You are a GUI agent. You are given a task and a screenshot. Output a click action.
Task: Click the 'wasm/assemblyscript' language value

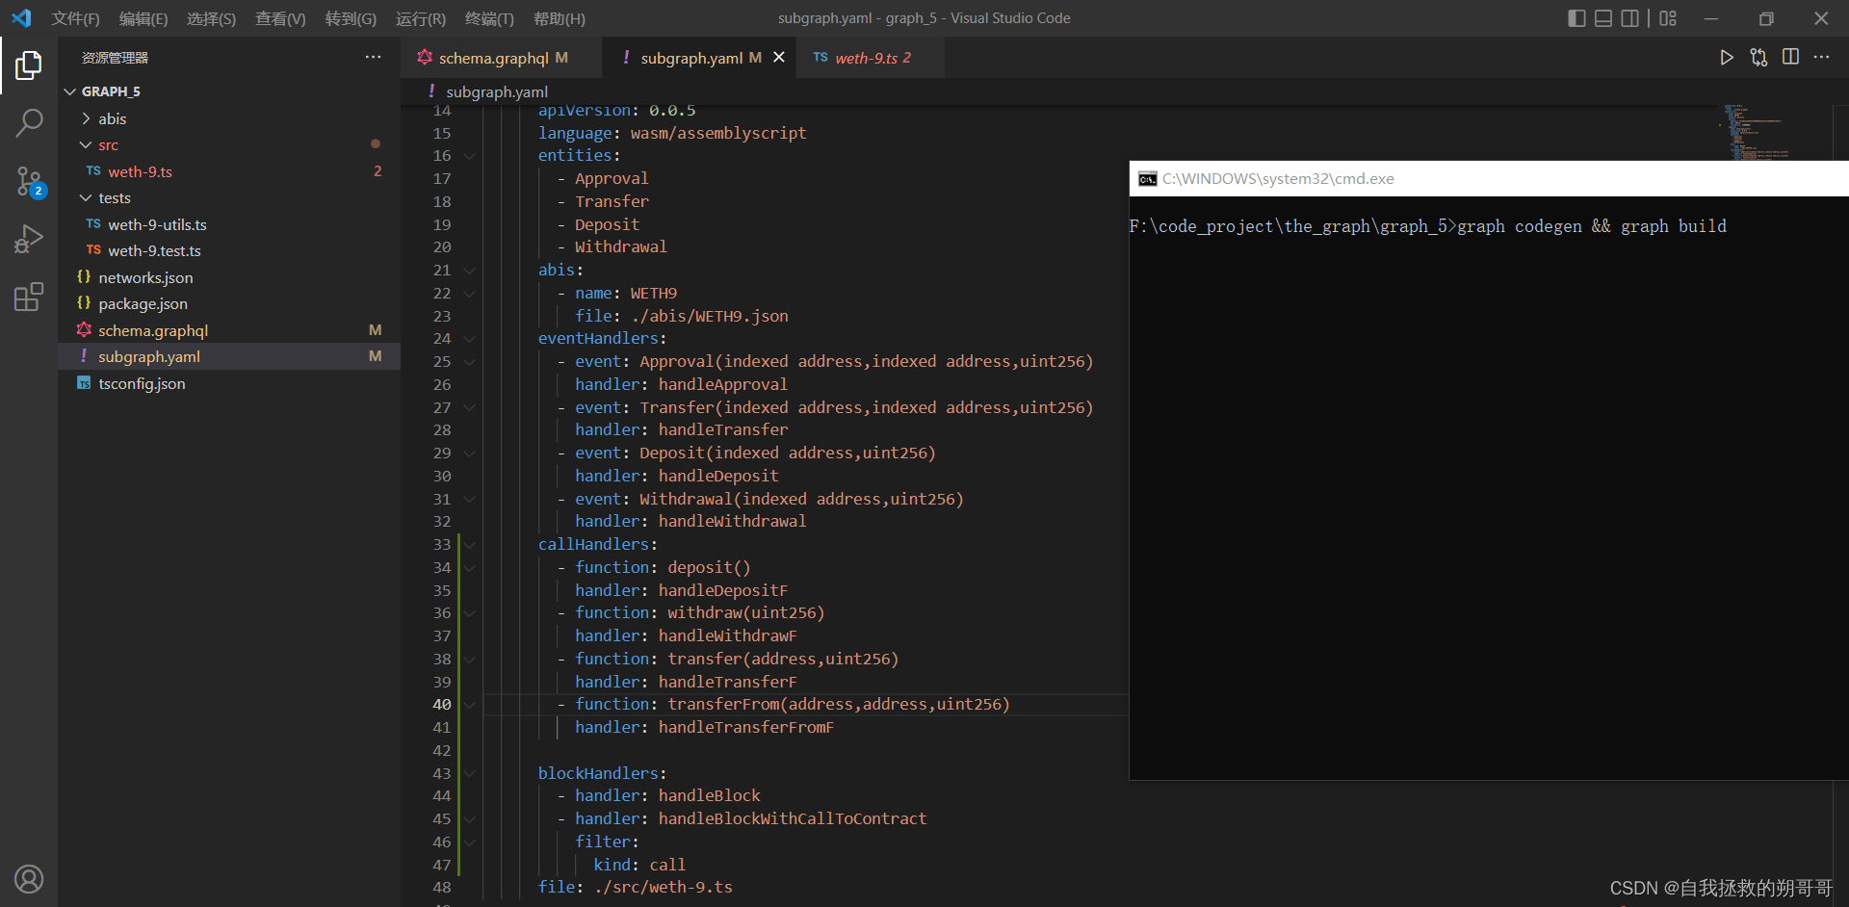point(718,134)
